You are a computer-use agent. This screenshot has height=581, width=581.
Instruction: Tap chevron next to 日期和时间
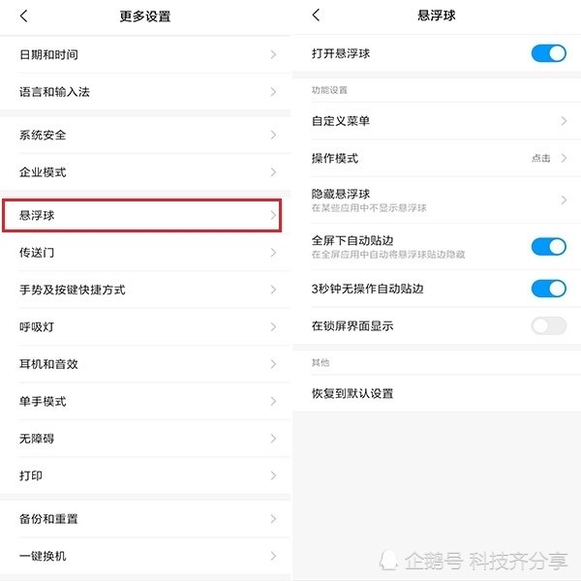(273, 54)
